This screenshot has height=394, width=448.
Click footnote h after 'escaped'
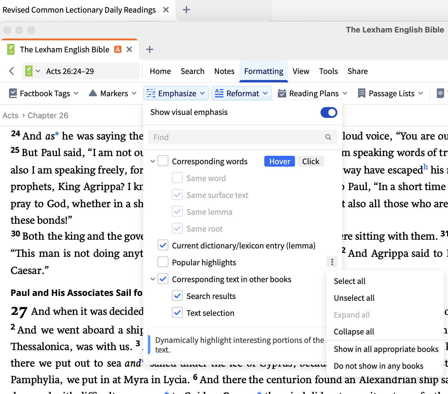[x=425, y=167]
